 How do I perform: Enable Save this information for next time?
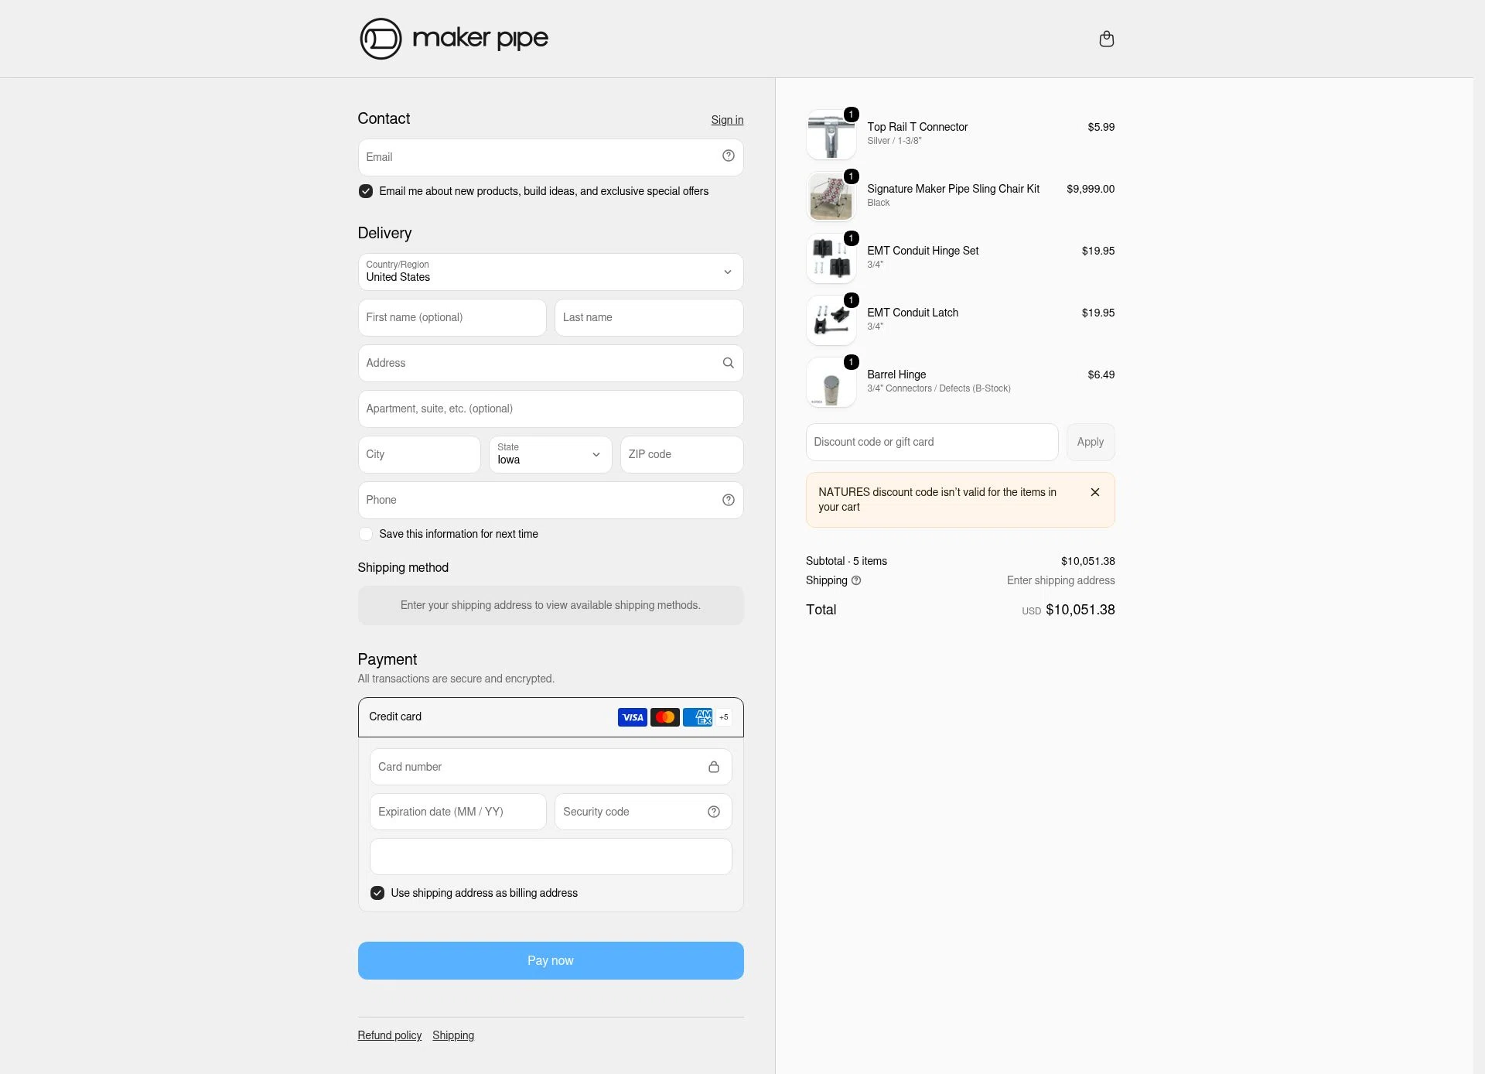click(366, 534)
